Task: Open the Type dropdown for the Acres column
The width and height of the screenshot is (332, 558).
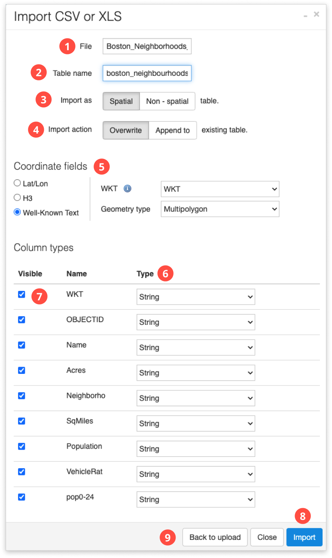Action: pos(195,372)
